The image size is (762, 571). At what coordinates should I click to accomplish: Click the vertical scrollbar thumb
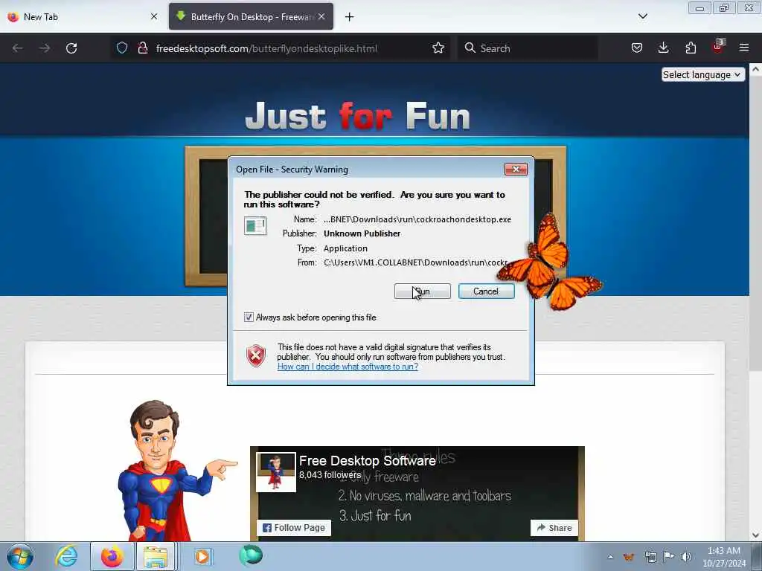[x=755, y=223]
